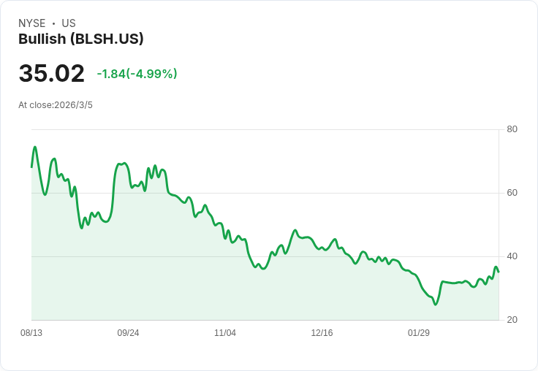Click the -1.84(-4.99%) price change
Viewport: 538px width, 371px height.
point(137,74)
